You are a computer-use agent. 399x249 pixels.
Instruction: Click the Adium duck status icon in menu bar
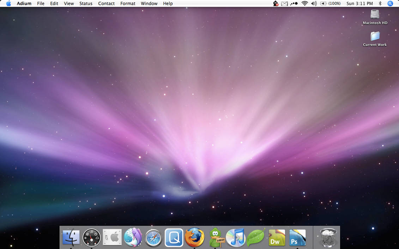(276, 4)
